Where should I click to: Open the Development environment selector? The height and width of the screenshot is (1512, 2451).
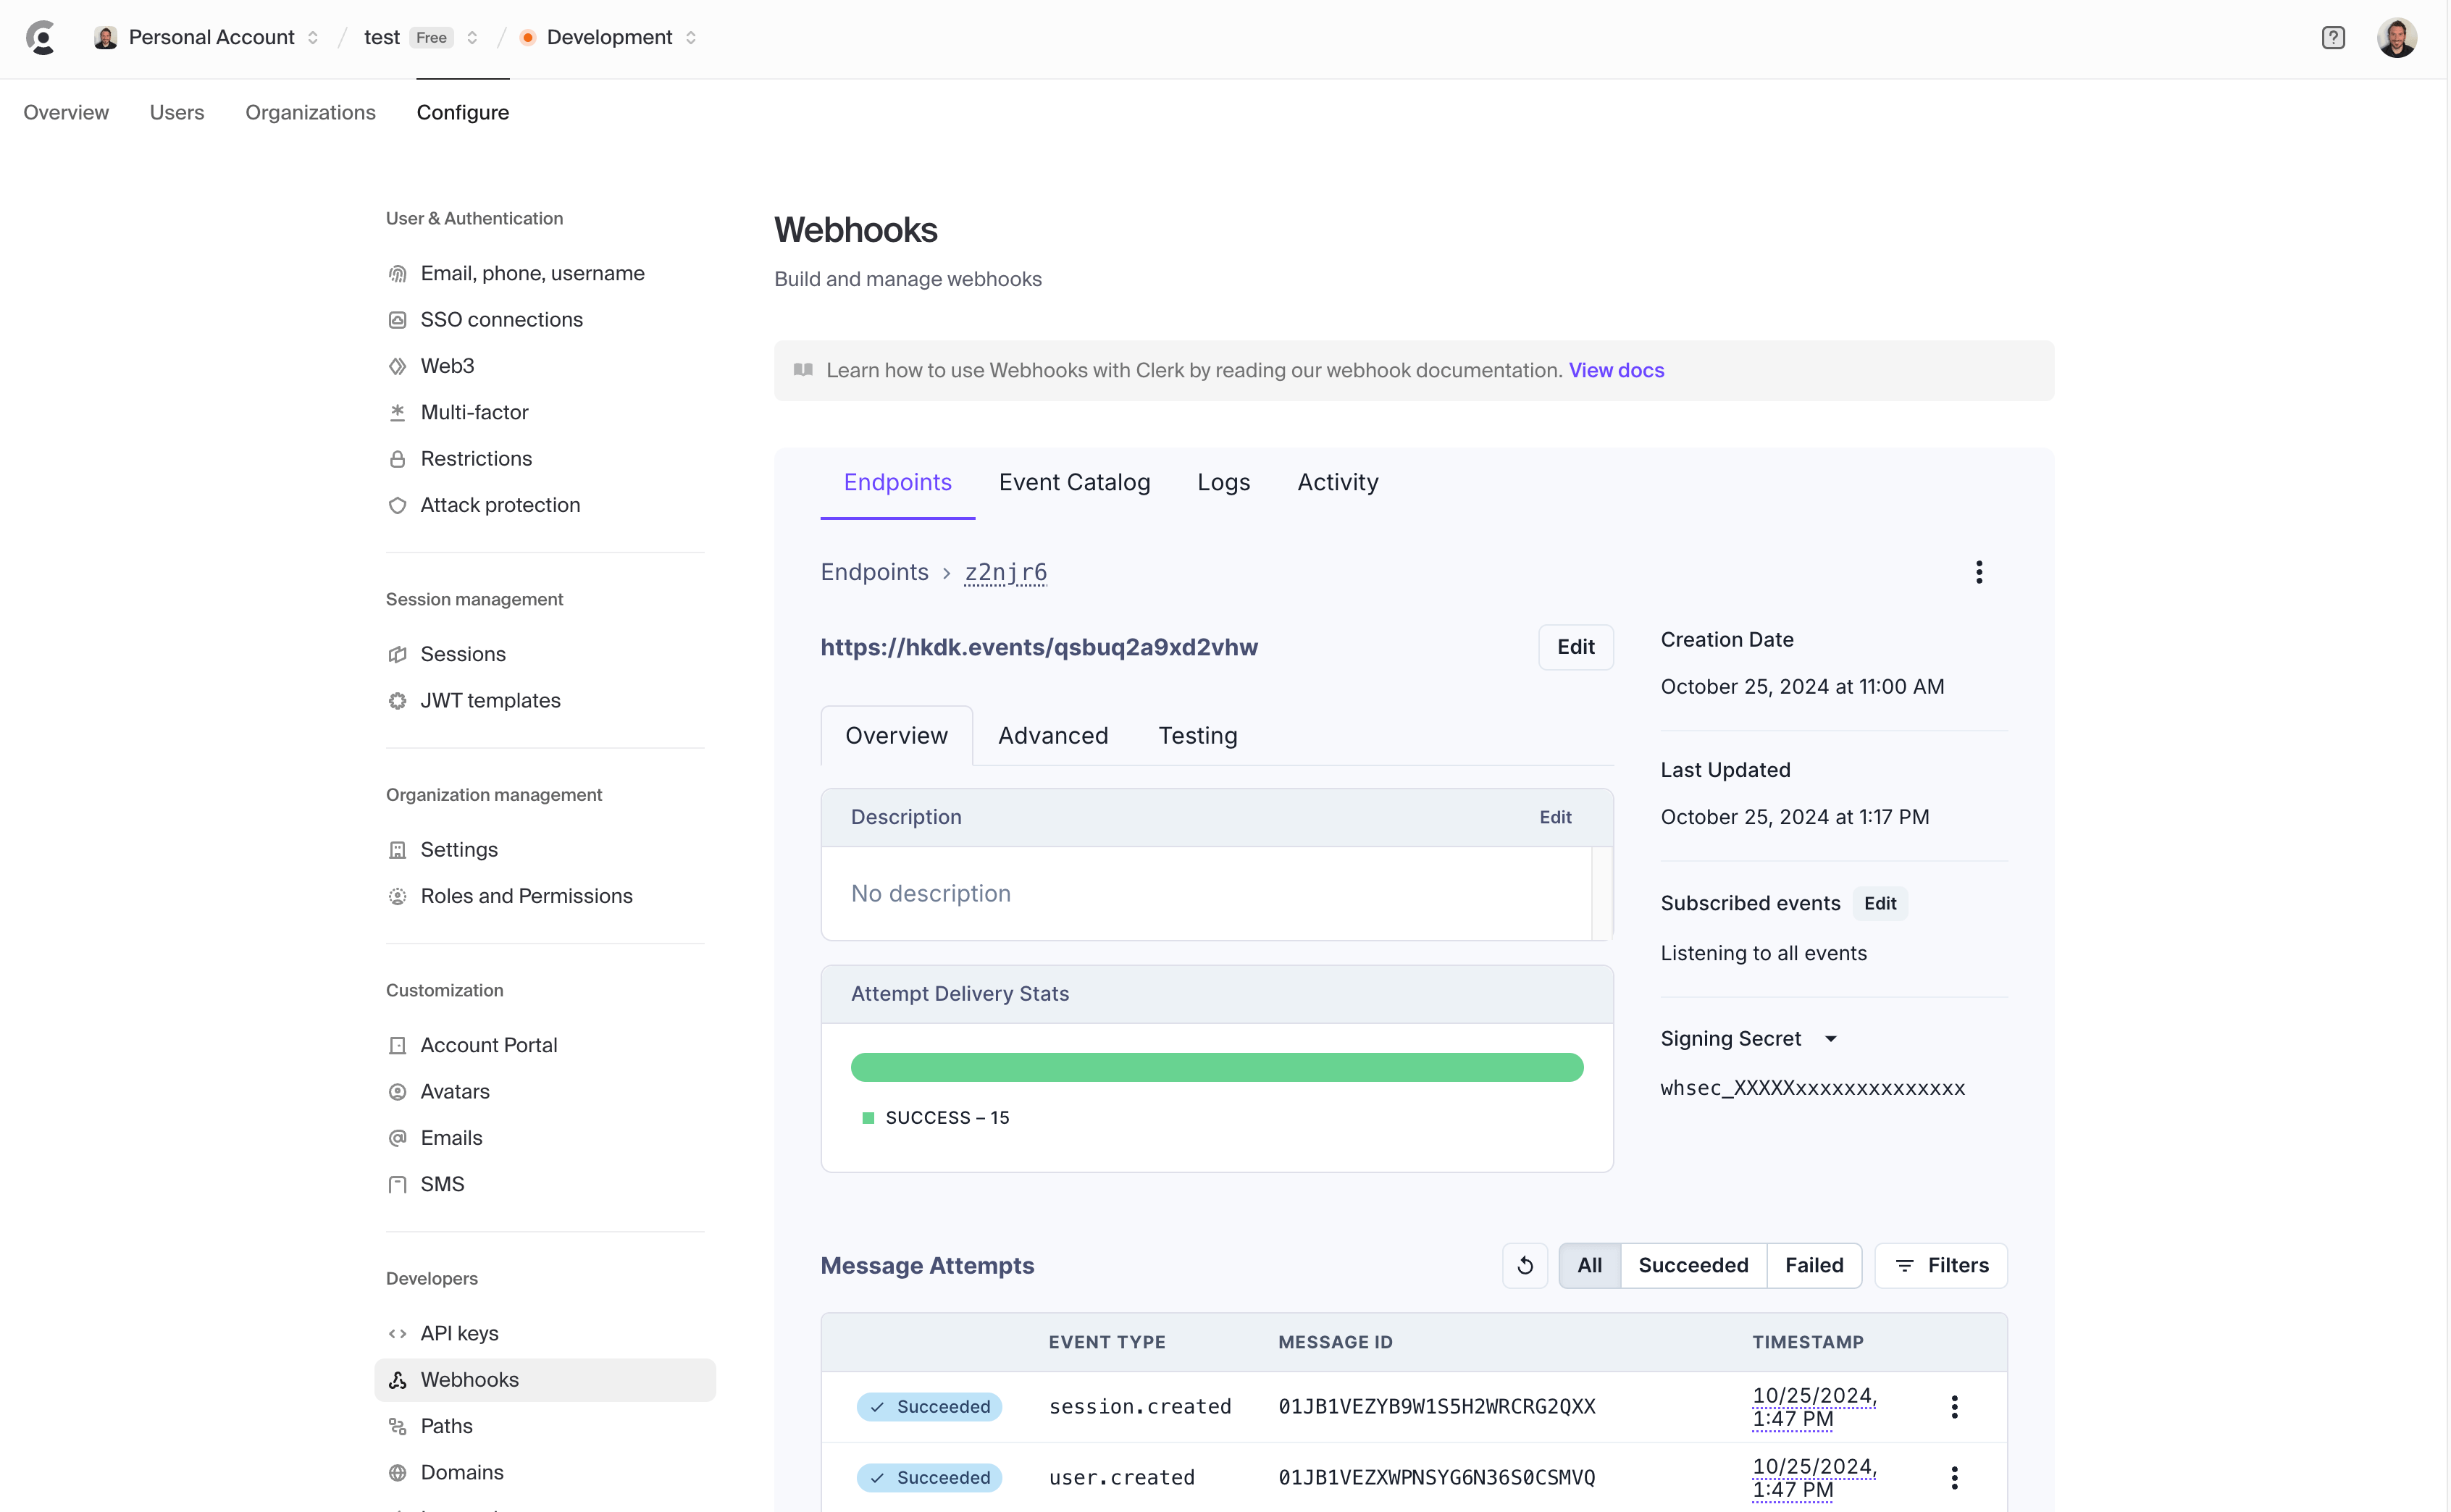click(x=610, y=38)
